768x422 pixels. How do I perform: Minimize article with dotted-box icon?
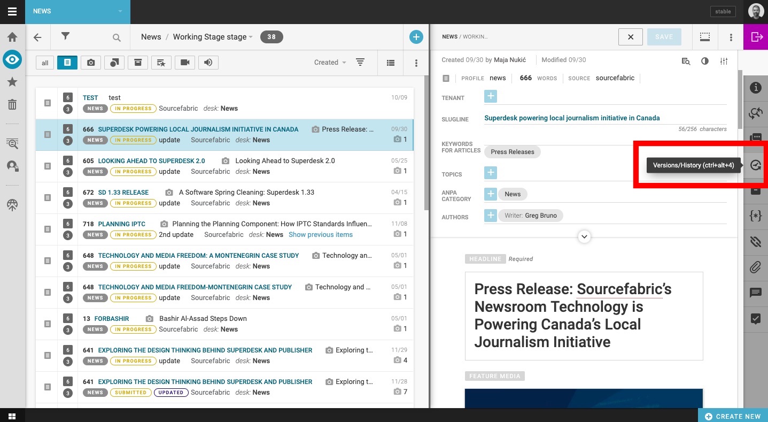click(x=705, y=37)
